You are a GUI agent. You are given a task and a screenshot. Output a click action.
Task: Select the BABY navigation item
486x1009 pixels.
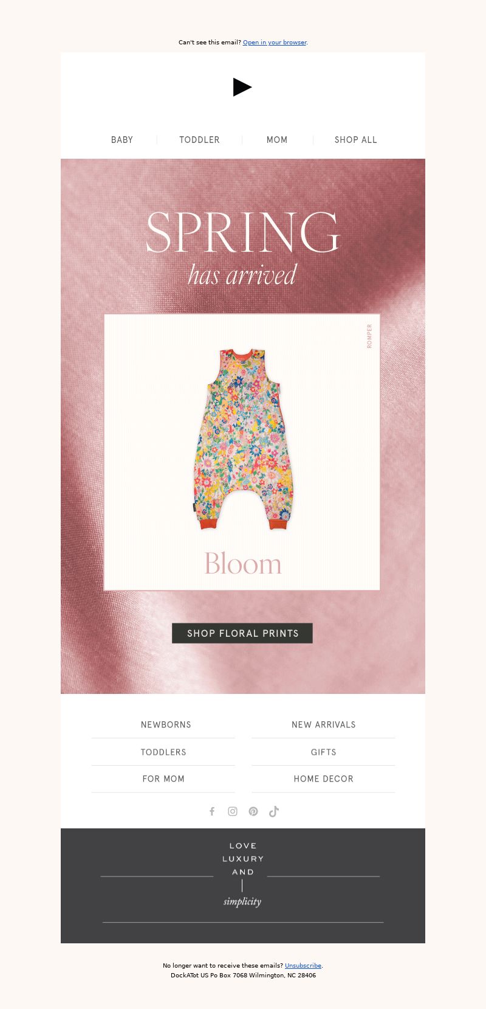point(122,140)
